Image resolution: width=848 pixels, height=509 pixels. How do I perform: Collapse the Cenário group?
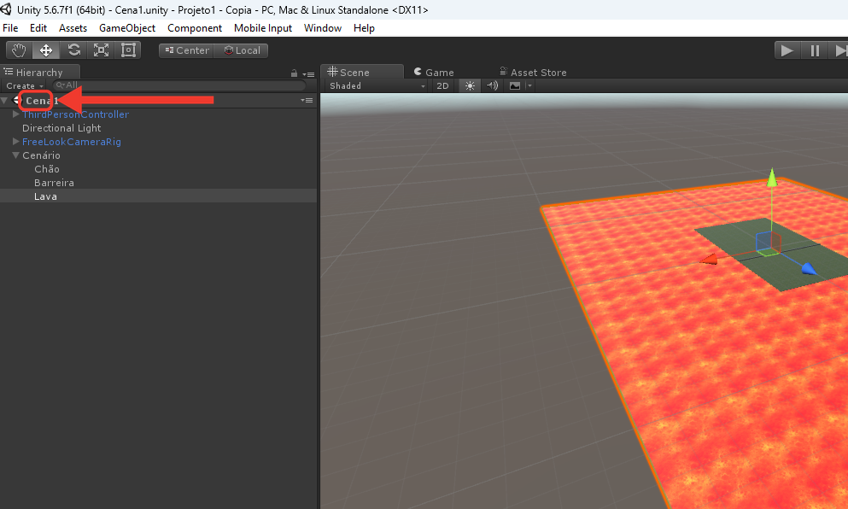[16, 155]
